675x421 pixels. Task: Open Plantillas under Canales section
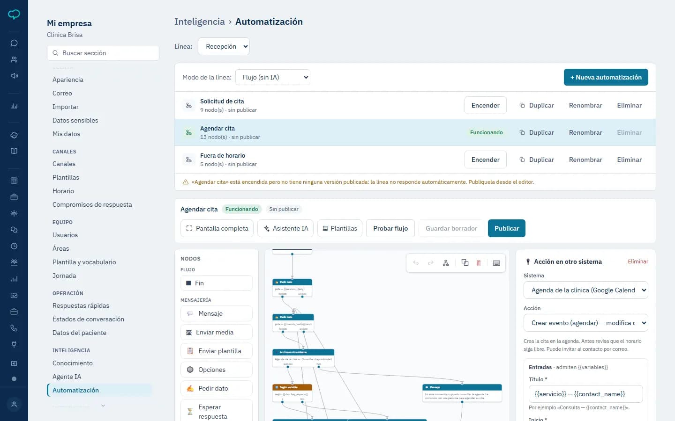point(66,177)
